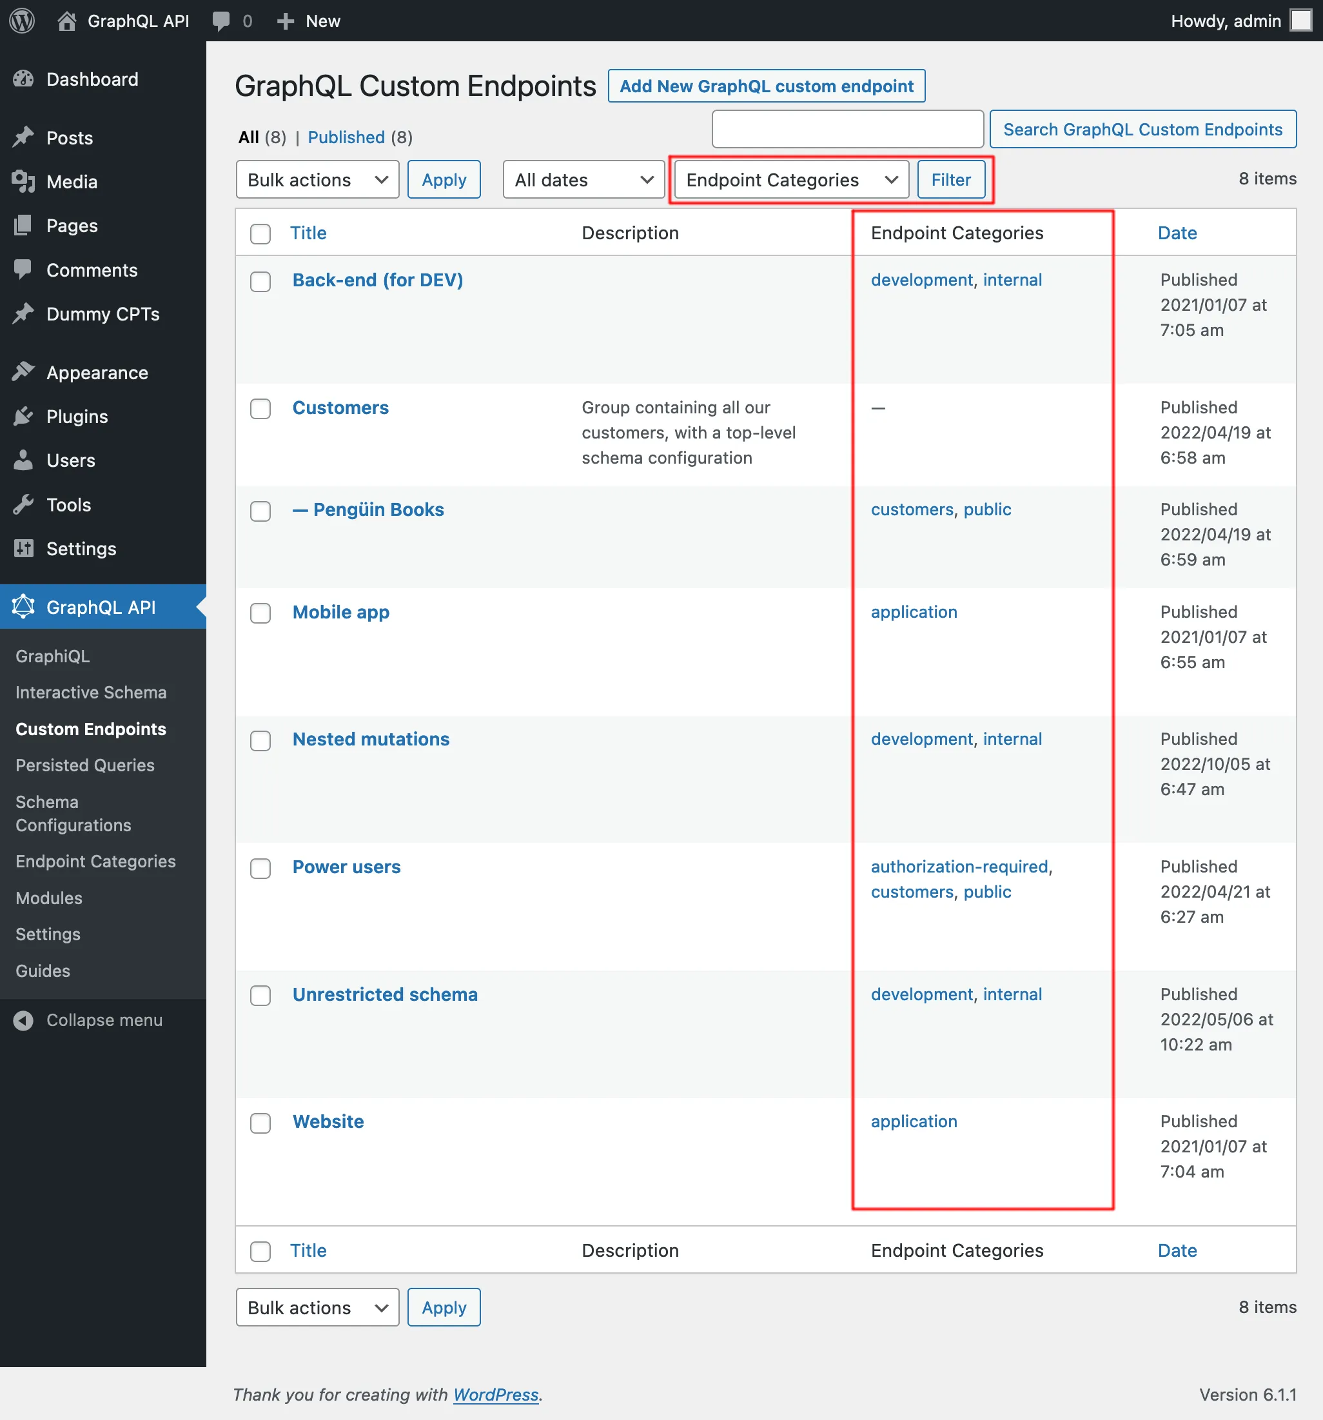Click the Dashboard gauge icon

coord(24,79)
